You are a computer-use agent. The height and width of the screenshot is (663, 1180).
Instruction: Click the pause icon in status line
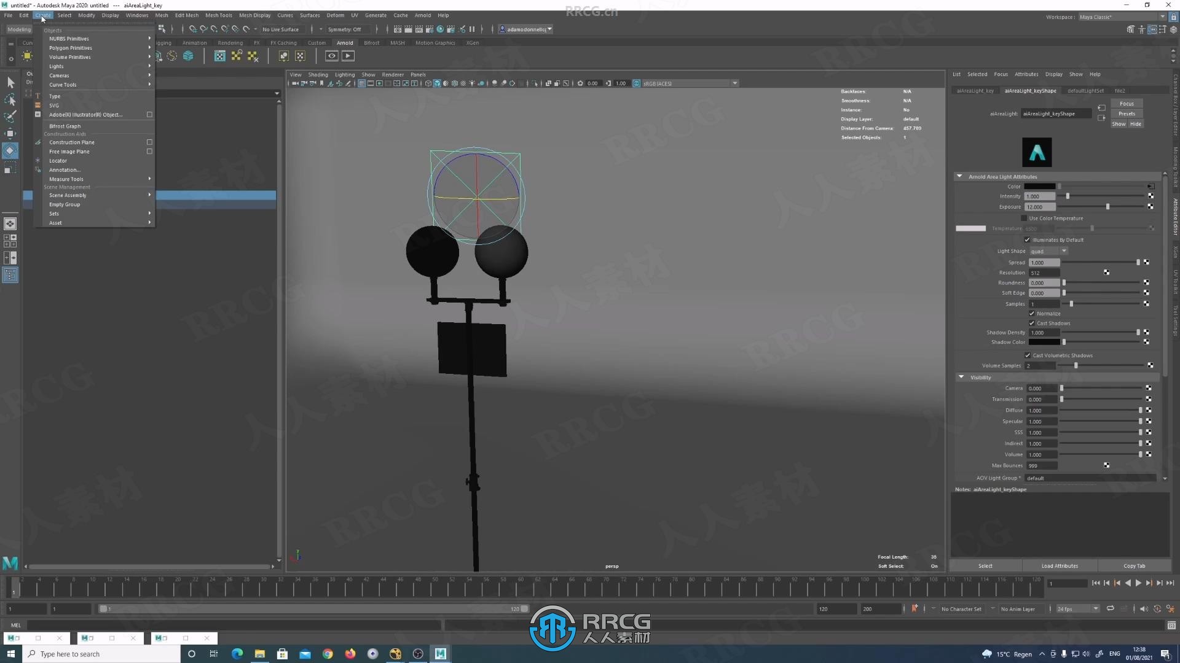coord(472,29)
